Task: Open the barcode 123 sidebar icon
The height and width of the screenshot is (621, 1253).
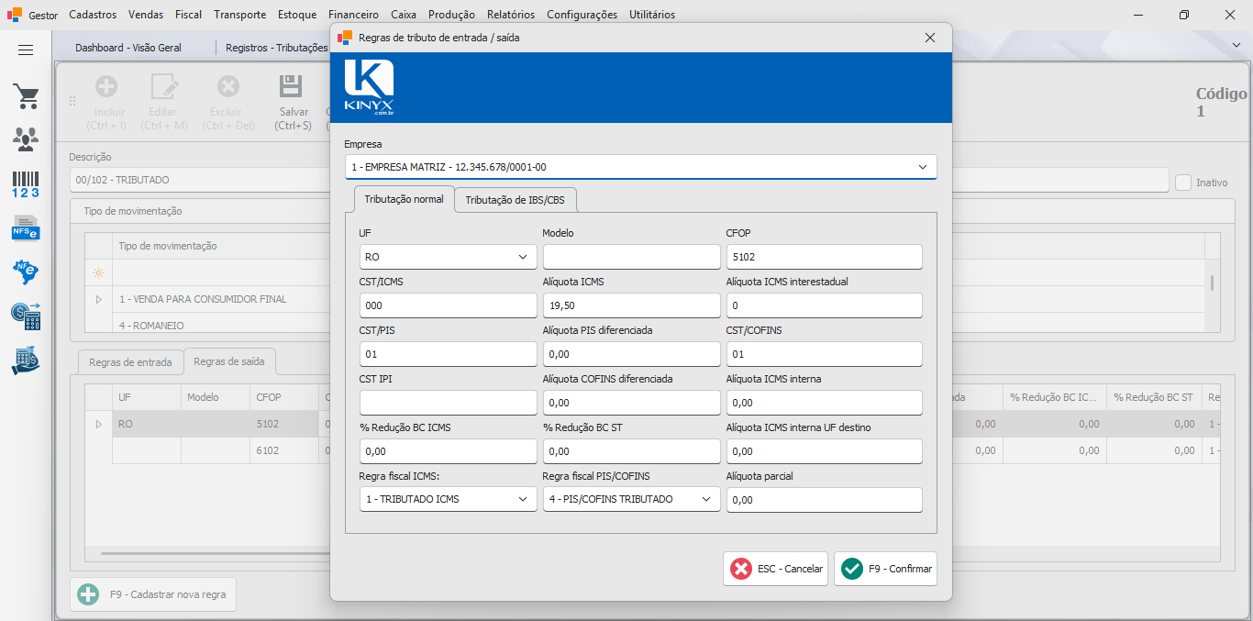Action: 26,184
